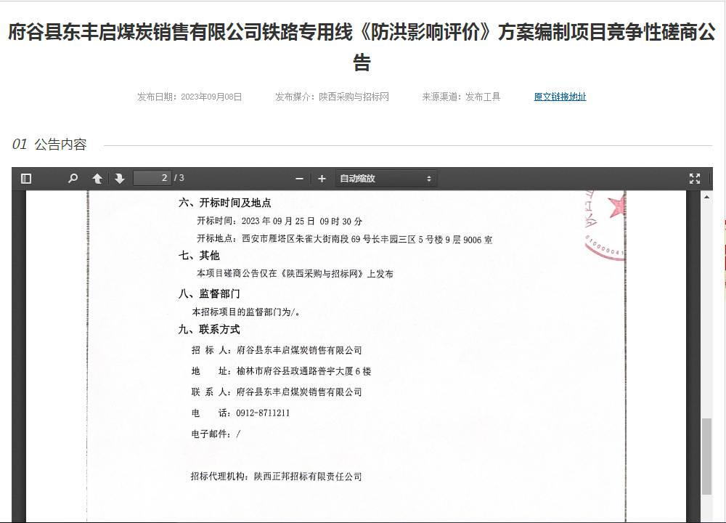Click the 开标地点 address line
The image size is (726, 523).
click(x=344, y=239)
